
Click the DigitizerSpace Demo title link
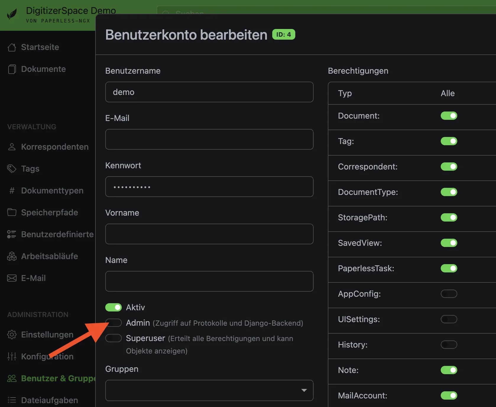point(71,11)
